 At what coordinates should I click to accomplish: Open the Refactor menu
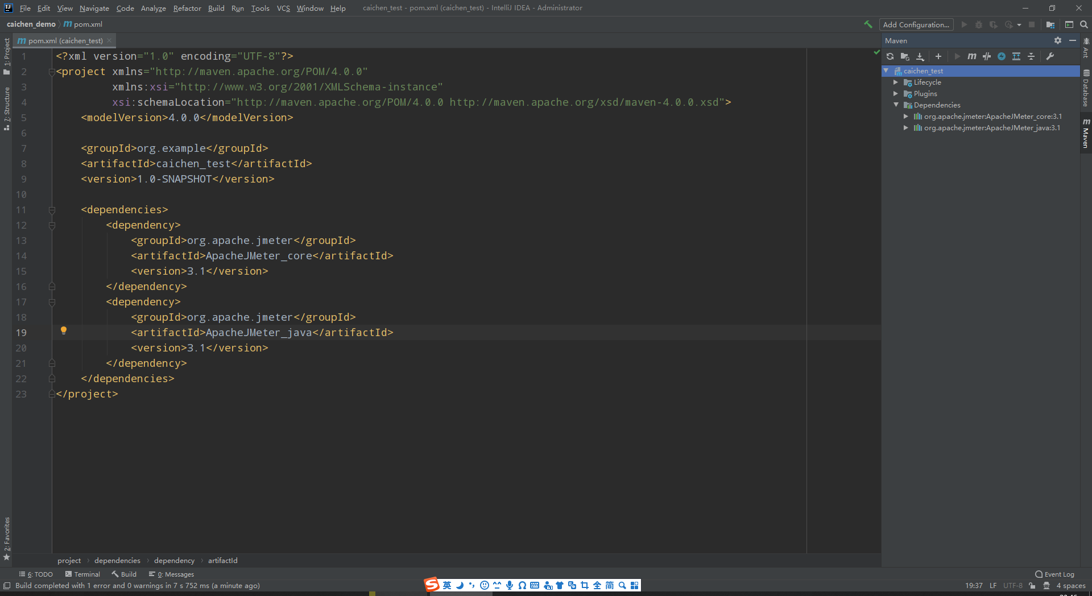tap(187, 8)
